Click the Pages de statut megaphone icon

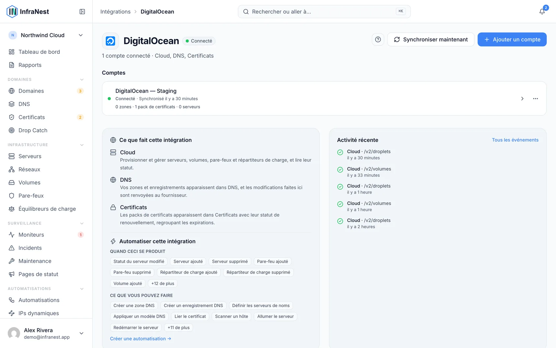click(x=12, y=274)
